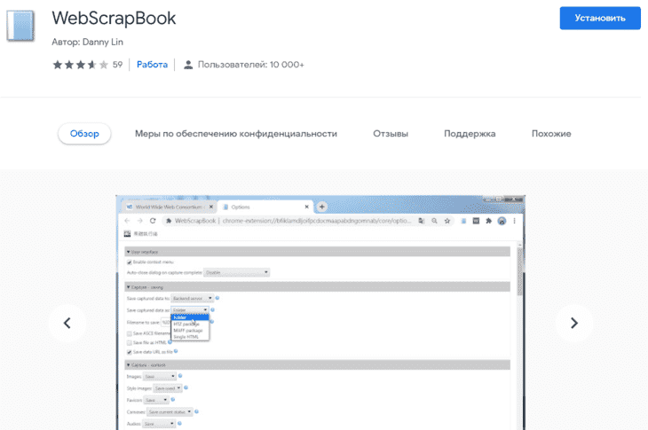In the preview, toggle Save data URL as file checkbox
The image size is (648, 430).
[130, 352]
